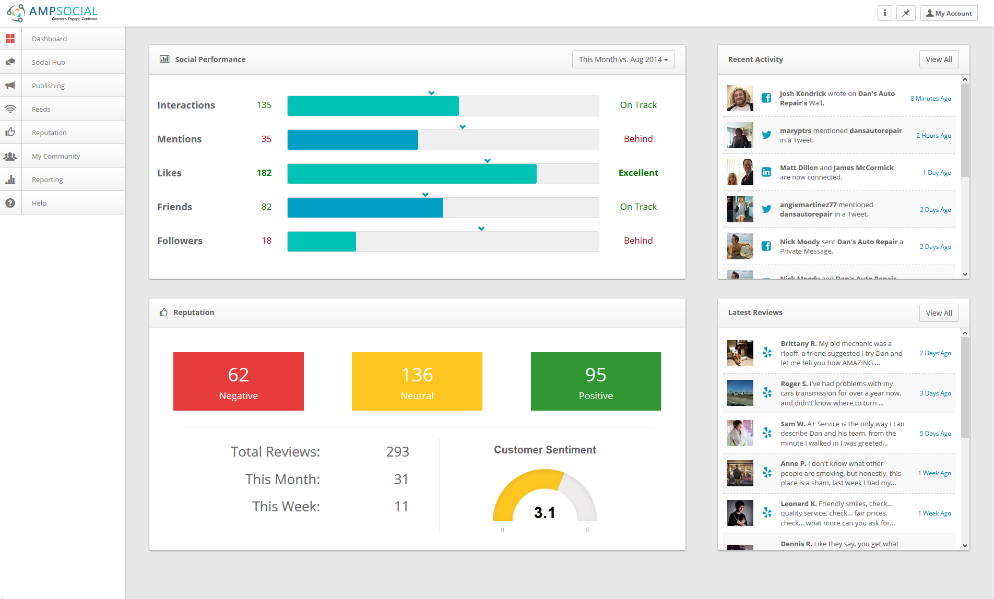The height and width of the screenshot is (599, 994).
Task: Click the Social Performance chart icon
Action: tap(164, 59)
